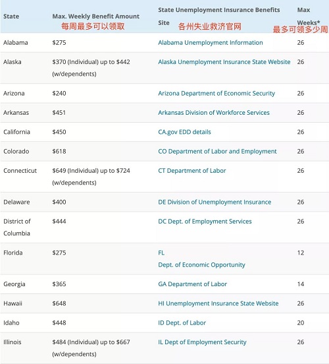Open Alabama Unemployment Information link
The width and height of the screenshot is (329, 364).
point(211,42)
